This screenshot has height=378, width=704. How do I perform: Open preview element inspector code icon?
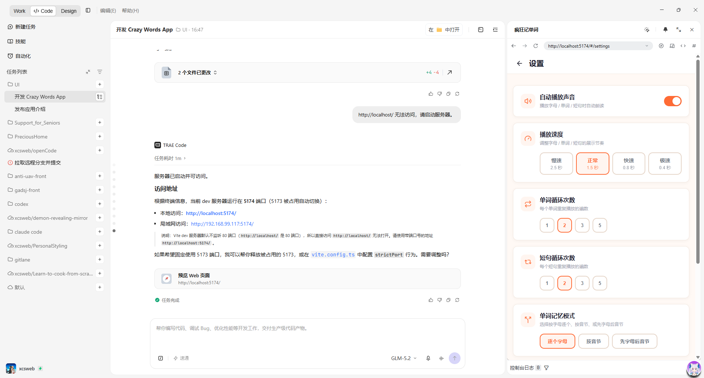pyautogui.click(x=683, y=46)
